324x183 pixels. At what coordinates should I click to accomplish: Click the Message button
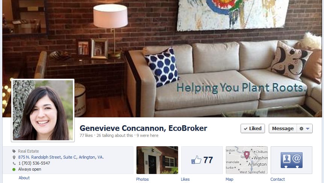tap(283, 128)
